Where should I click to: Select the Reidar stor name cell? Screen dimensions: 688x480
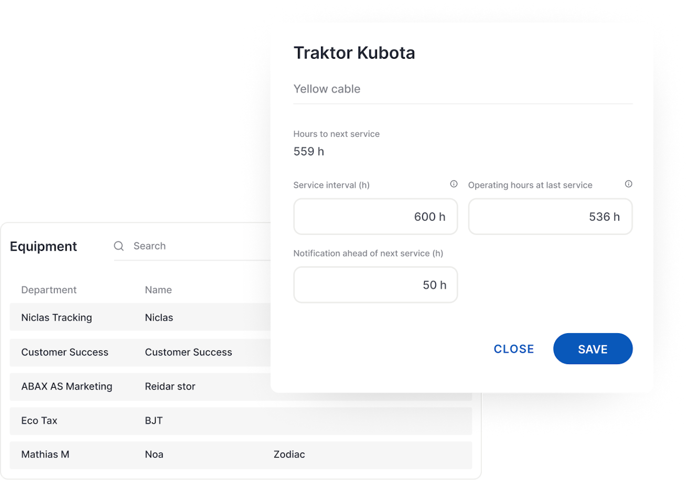tap(170, 387)
